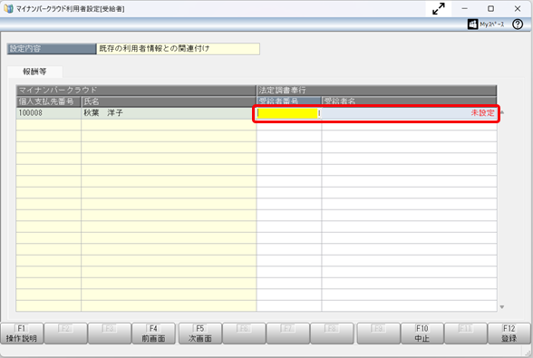The image size is (533, 358).
Task: Click the disabled F9 function button
Action: (378, 334)
